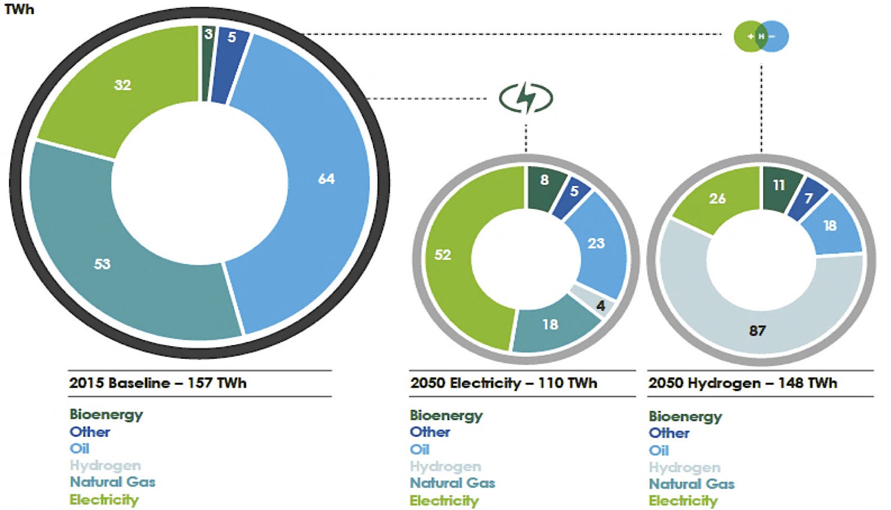
Task: Click the TWh unit label at top left
Action: pos(19,9)
